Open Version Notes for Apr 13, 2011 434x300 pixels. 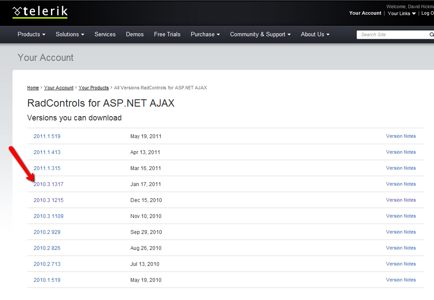click(x=401, y=152)
